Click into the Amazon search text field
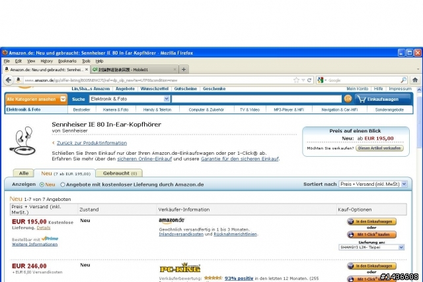 click(256, 99)
